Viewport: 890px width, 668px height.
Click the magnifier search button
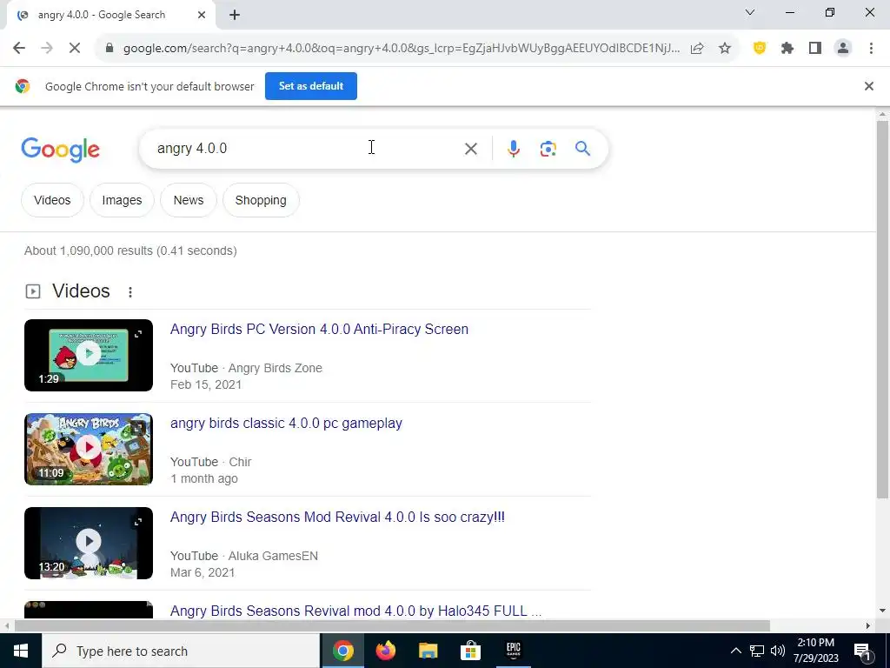coord(582,149)
